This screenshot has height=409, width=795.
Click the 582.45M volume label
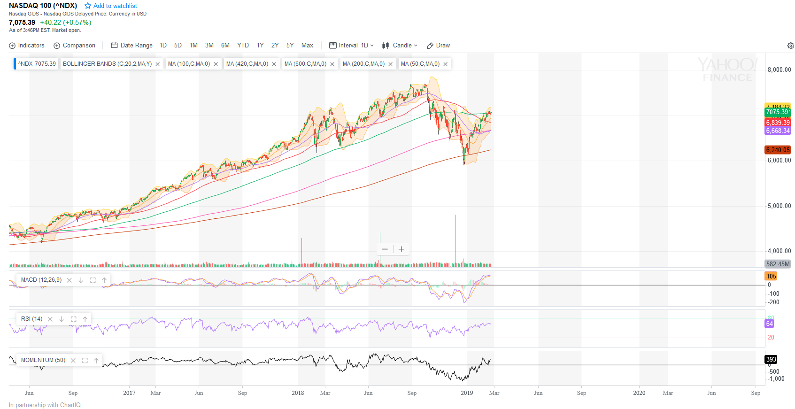point(778,264)
